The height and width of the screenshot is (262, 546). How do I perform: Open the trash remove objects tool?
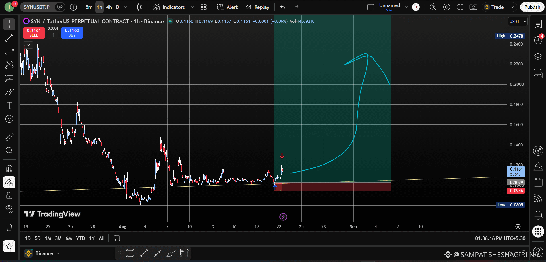point(9,227)
